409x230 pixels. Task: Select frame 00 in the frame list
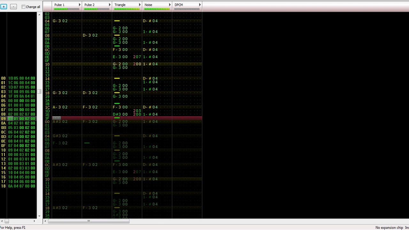pos(3,78)
